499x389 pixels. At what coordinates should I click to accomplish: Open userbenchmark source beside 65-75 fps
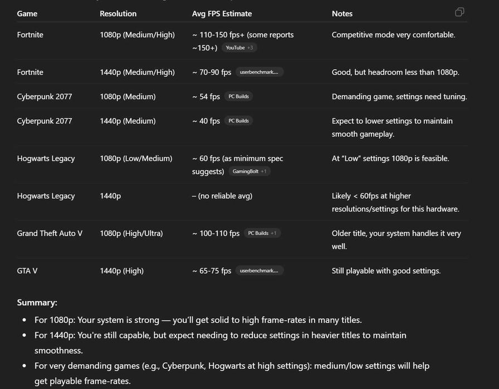(260, 271)
